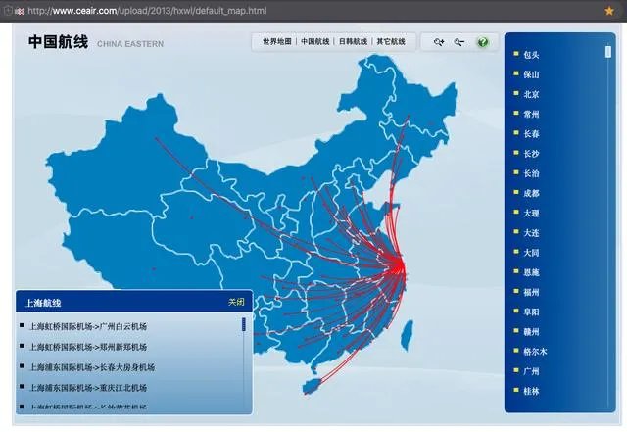Open route 上海虹桥国际机场->郑州新郑机场

pyautogui.click(x=88, y=347)
